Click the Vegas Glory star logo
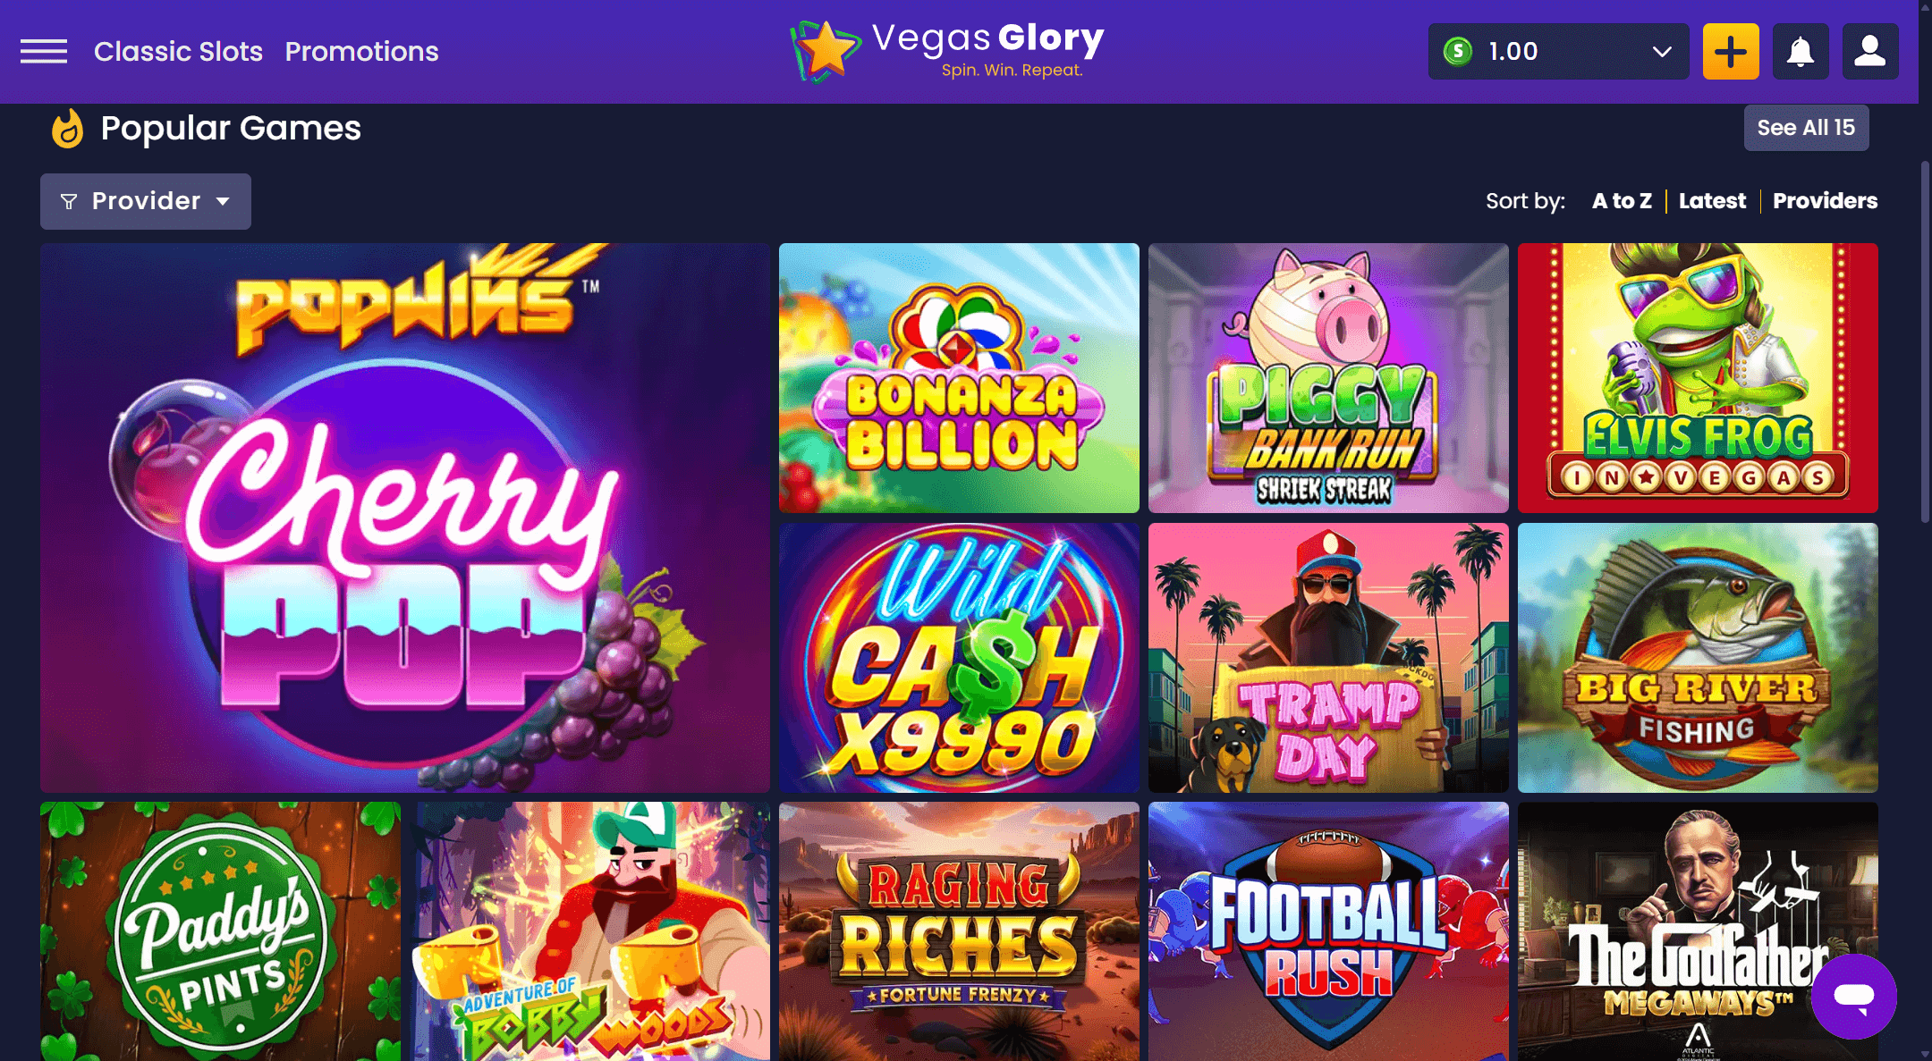Screen dimensions: 1932x1061 point(825,51)
